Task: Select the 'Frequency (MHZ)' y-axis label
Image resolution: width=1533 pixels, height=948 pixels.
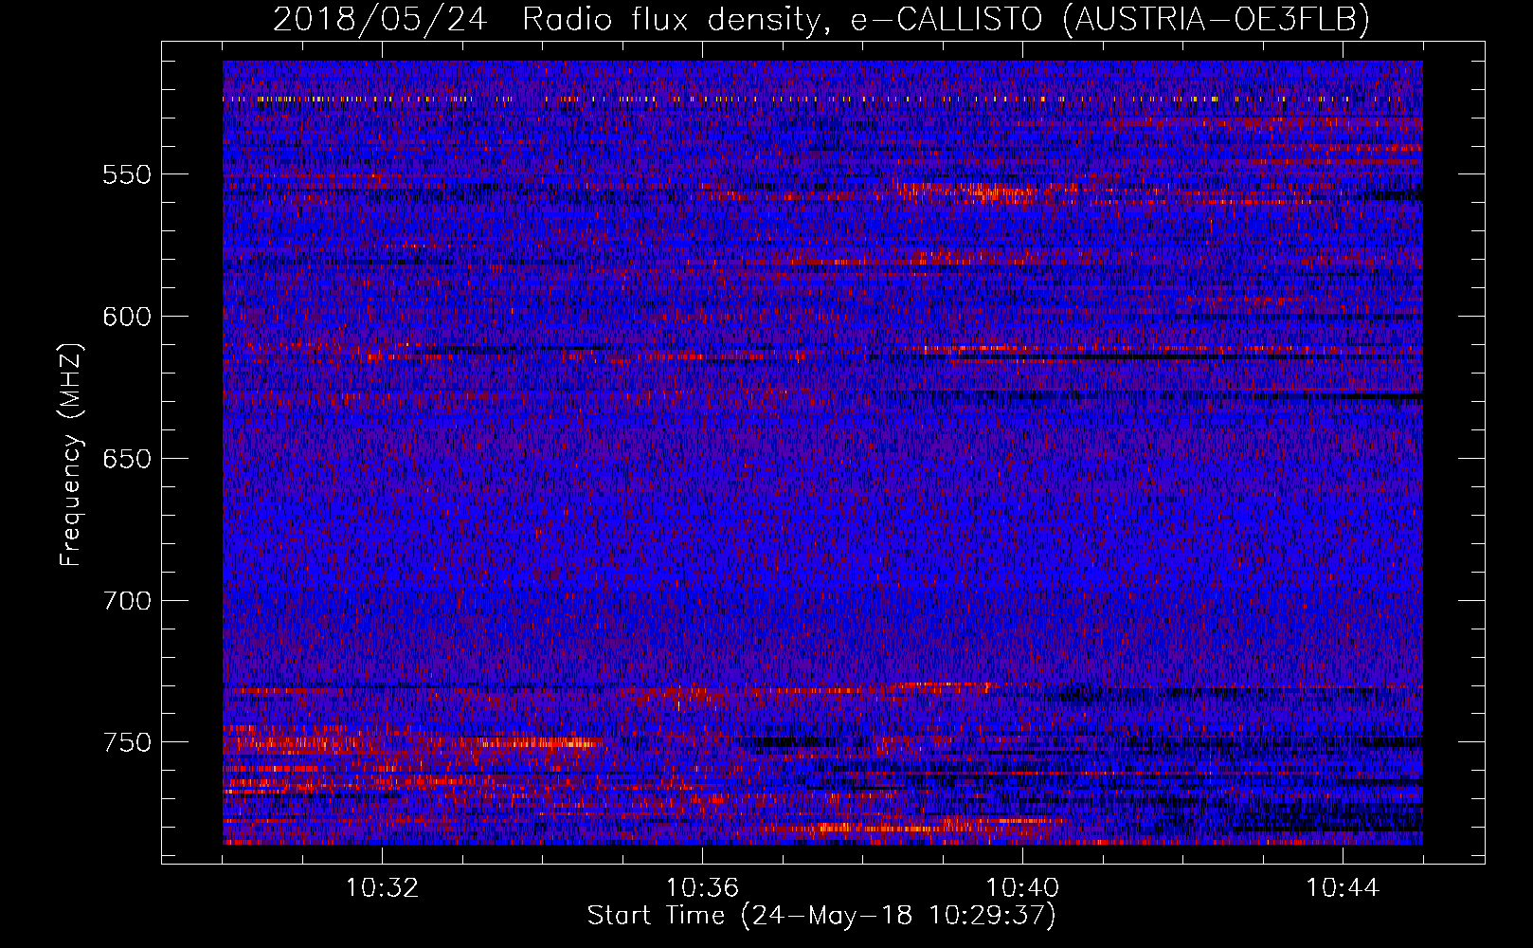Action: point(71,455)
